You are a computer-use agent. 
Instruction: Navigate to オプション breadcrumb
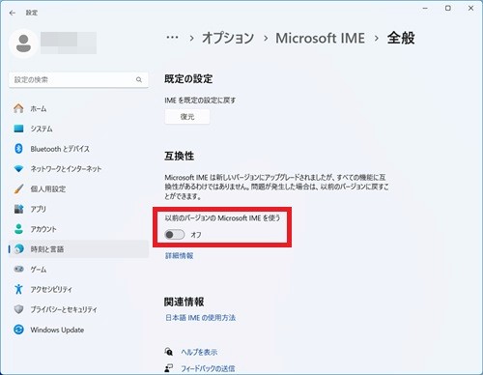click(x=228, y=38)
